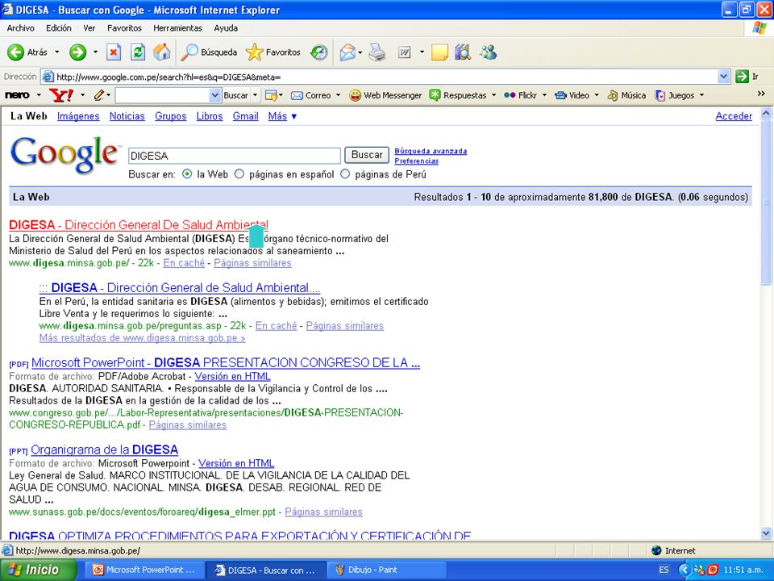This screenshot has width=774, height=581.
Task: Open the Ver menu
Action: point(89,28)
